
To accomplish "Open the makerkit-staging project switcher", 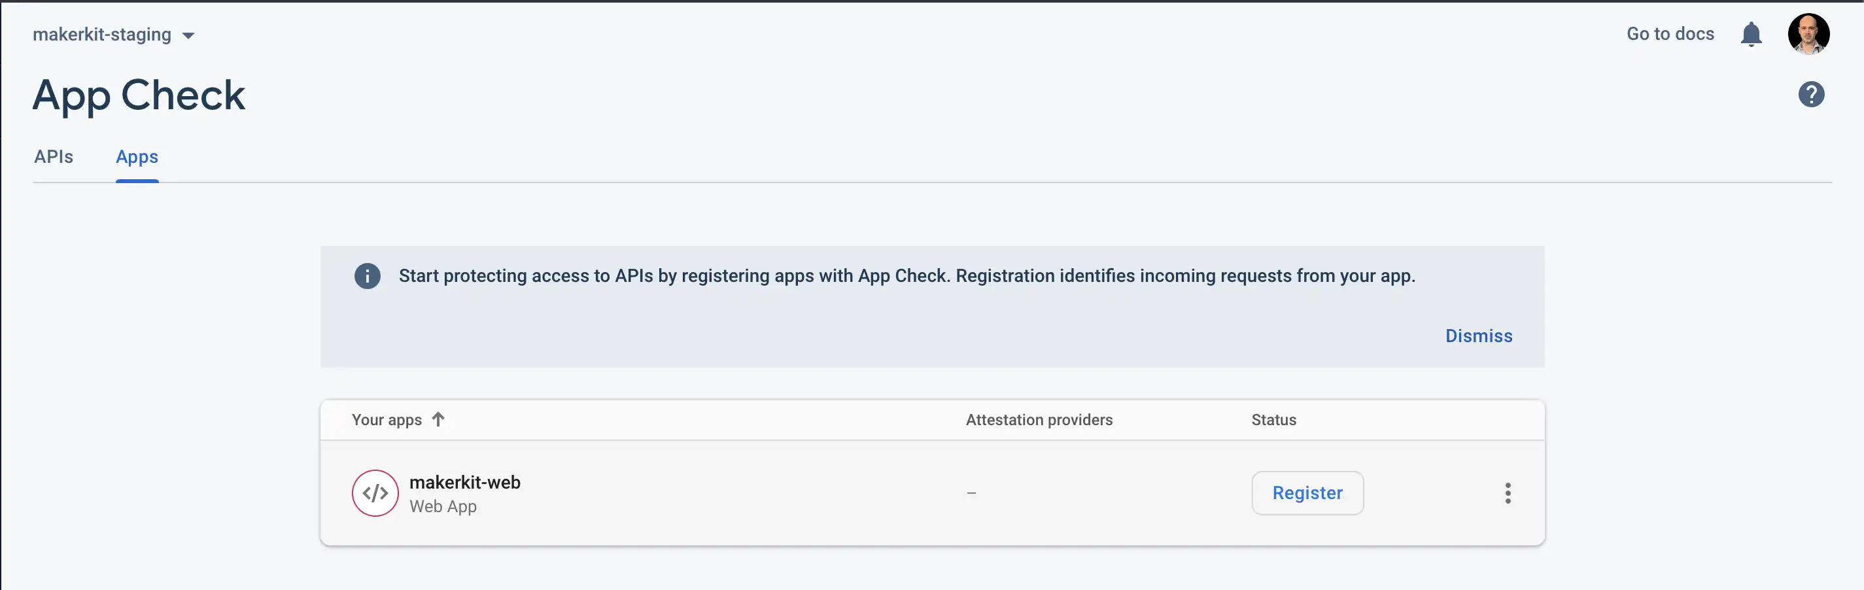I will pyautogui.click(x=102, y=35).
